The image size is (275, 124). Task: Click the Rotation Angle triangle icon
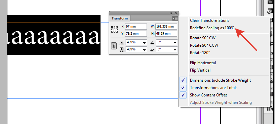pyautogui.click(x=152, y=42)
